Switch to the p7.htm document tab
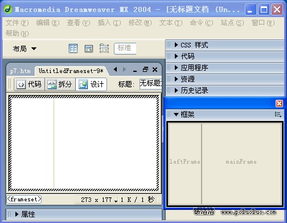 [20, 71]
